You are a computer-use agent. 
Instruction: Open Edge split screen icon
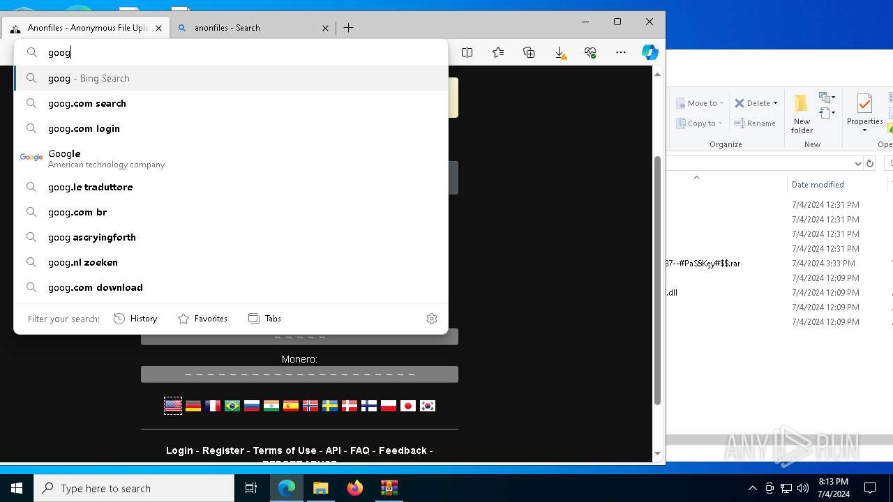click(x=467, y=52)
